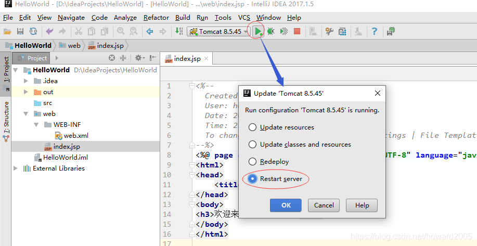Image resolution: width=477 pixels, height=246 pixels.
Task: Click the web breadcrumb in navigation bar
Action: pos(70,46)
